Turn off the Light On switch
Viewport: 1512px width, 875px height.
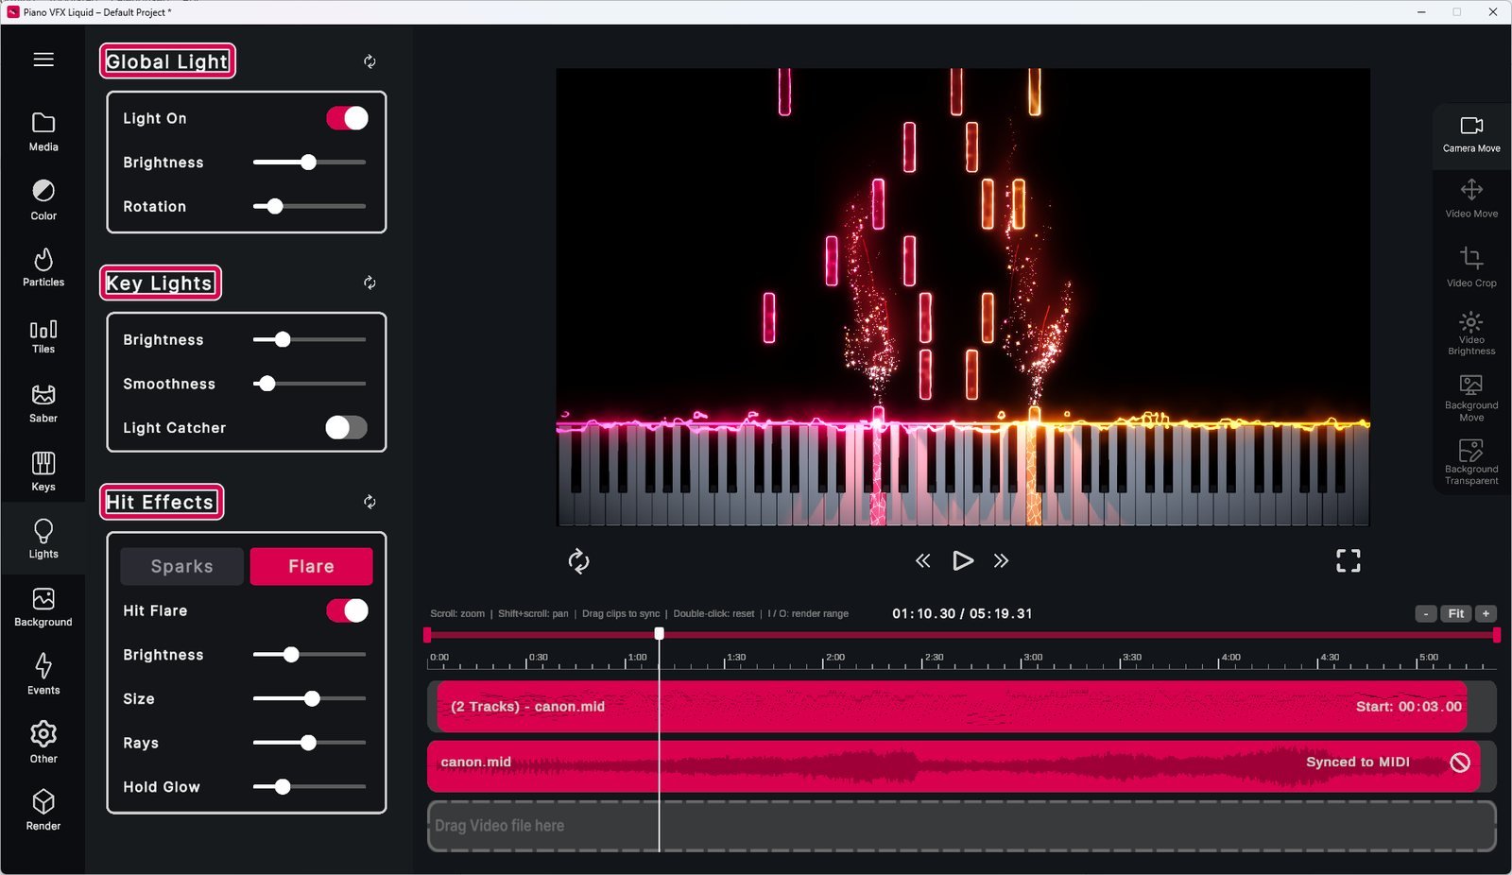pyautogui.click(x=347, y=118)
